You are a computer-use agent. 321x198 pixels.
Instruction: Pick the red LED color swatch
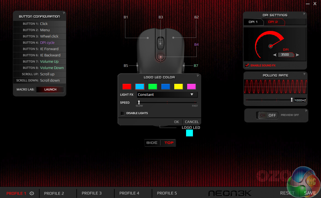tap(127, 87)
